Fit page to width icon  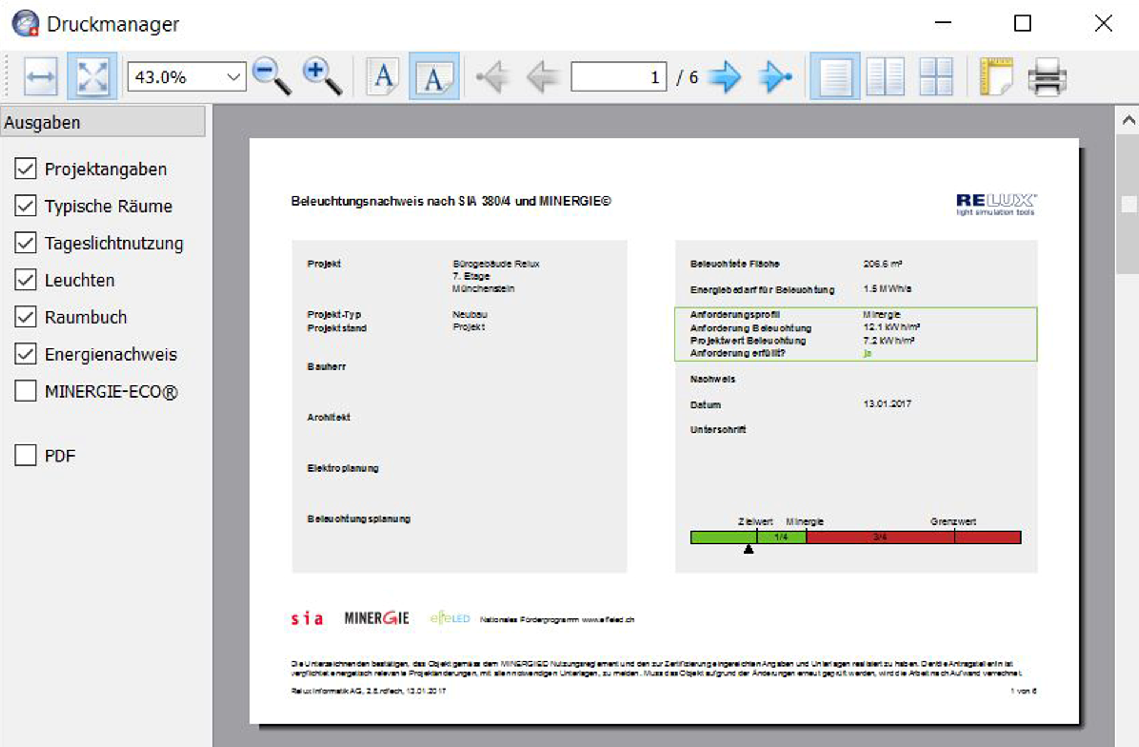pos(41,77)
